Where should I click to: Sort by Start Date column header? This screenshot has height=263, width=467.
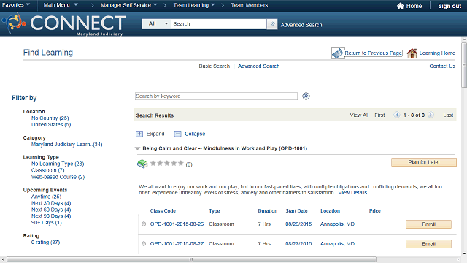click(296, 211)
